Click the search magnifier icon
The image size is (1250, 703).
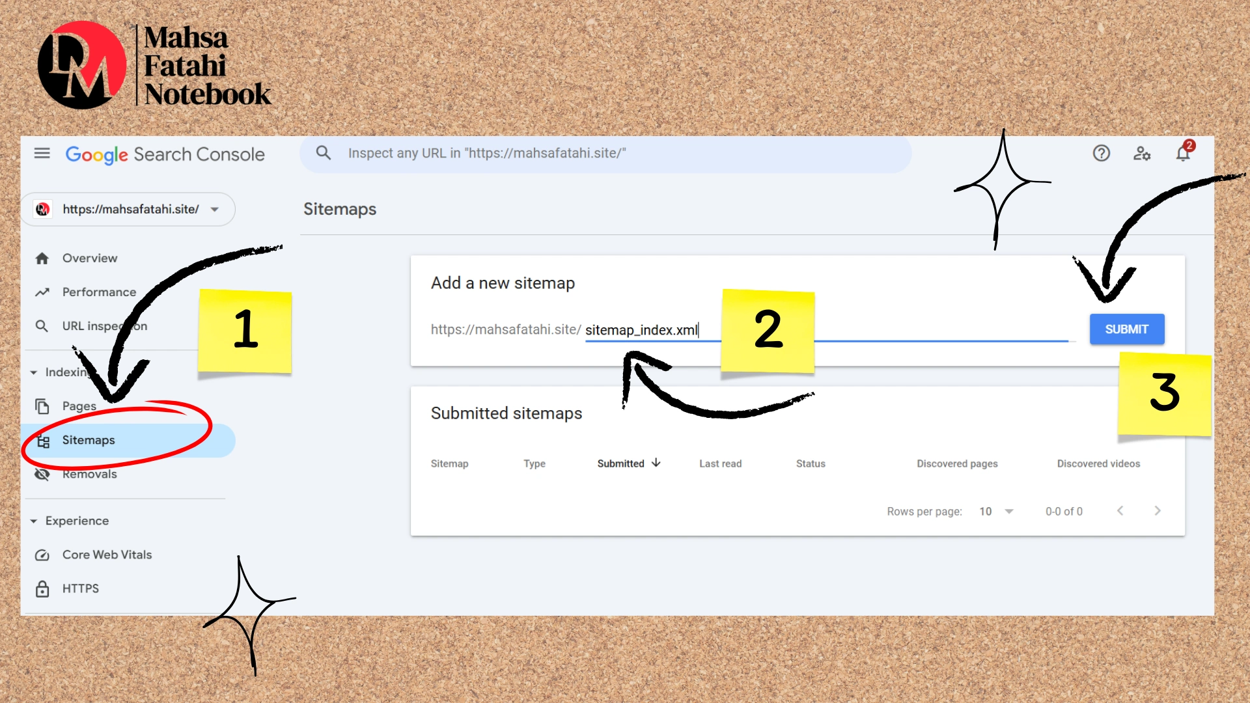[x=324, y=153]
